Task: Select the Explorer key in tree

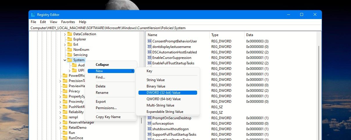Action: point(80,39)
